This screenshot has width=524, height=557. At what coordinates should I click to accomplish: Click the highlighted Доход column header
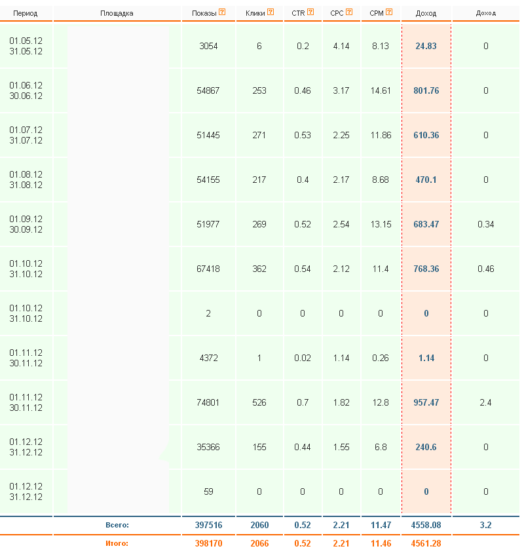click(426, 14)
